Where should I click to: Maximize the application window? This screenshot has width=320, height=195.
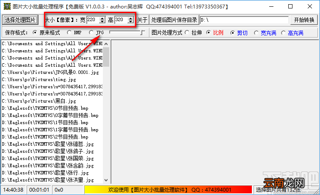coord(290,6)
